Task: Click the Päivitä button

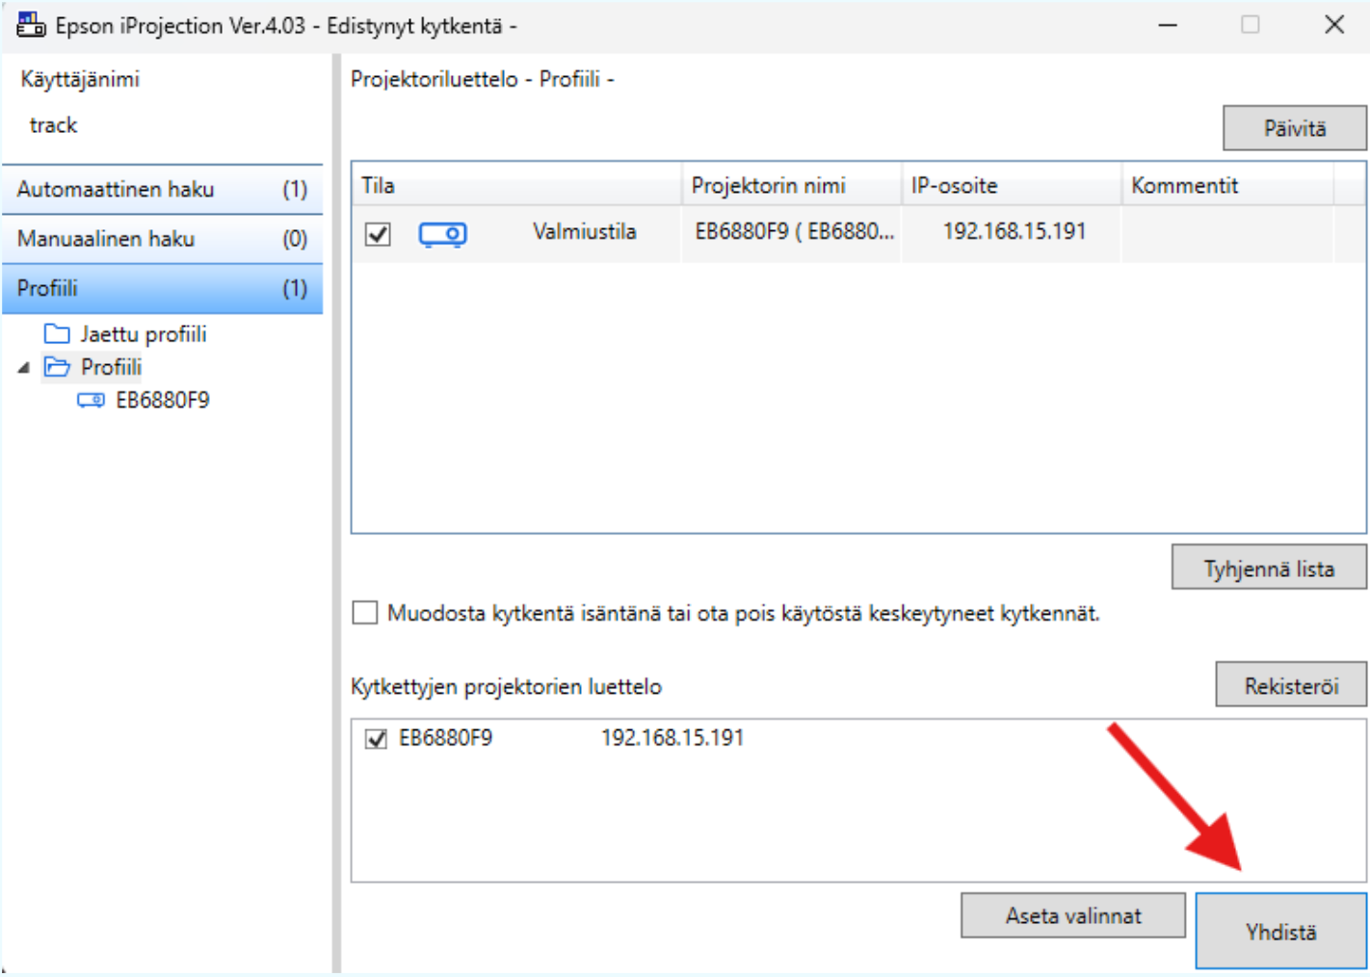Action: click(1295, 128)
